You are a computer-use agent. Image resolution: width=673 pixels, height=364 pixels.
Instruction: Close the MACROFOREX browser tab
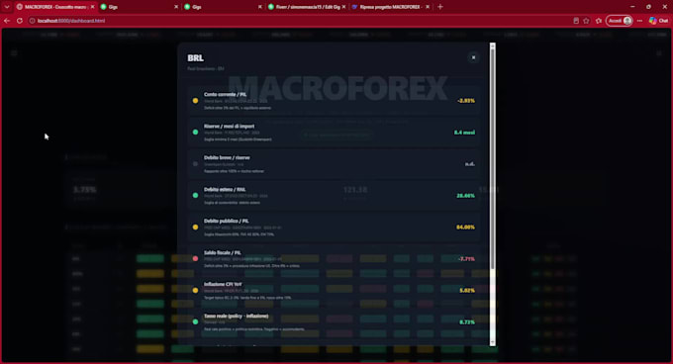pos(92,7)
